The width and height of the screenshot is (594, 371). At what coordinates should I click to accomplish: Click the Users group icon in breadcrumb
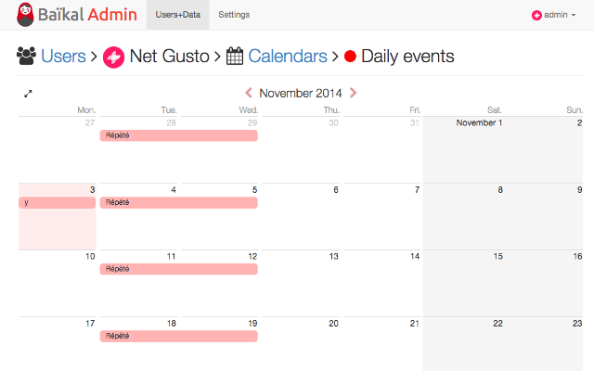click(x=27, y=56)
